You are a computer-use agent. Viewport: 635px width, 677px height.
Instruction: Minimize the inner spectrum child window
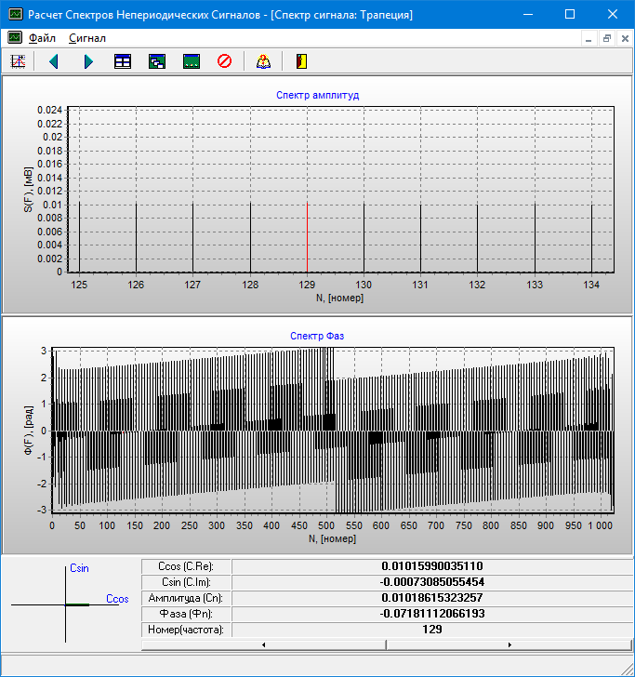[588, 38]
